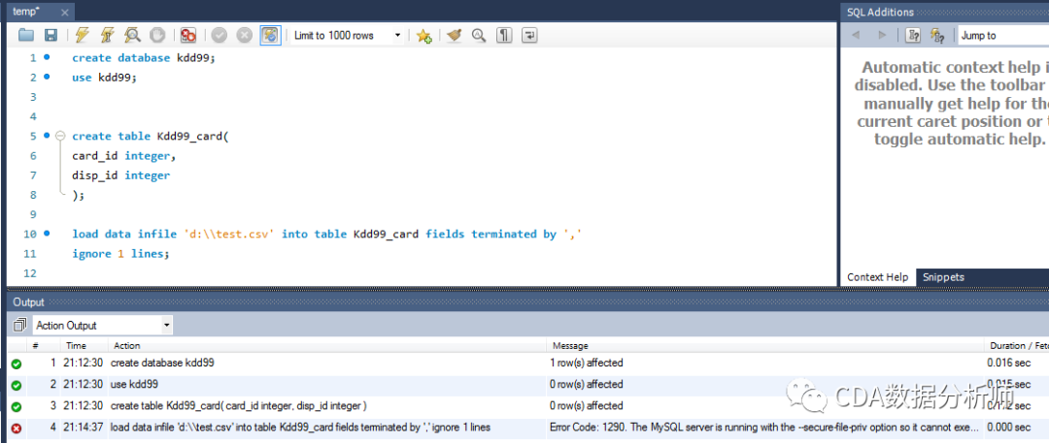Toggle automatic context help icon
Screen dimensions: 1049x443
(937, 36)
